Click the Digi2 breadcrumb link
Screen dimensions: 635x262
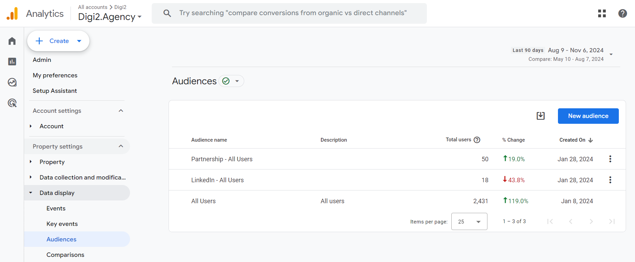pos(120,7)
